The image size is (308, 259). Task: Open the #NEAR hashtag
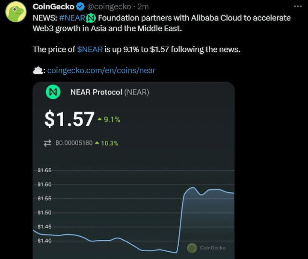pos(72,18)
